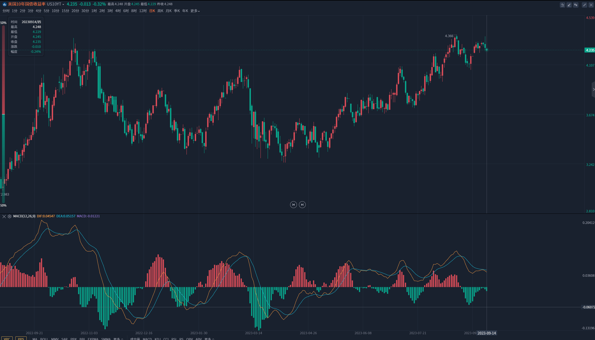Select the 2时 timeframe
Viewport: 595px width, 340px height.
(102, 11)
